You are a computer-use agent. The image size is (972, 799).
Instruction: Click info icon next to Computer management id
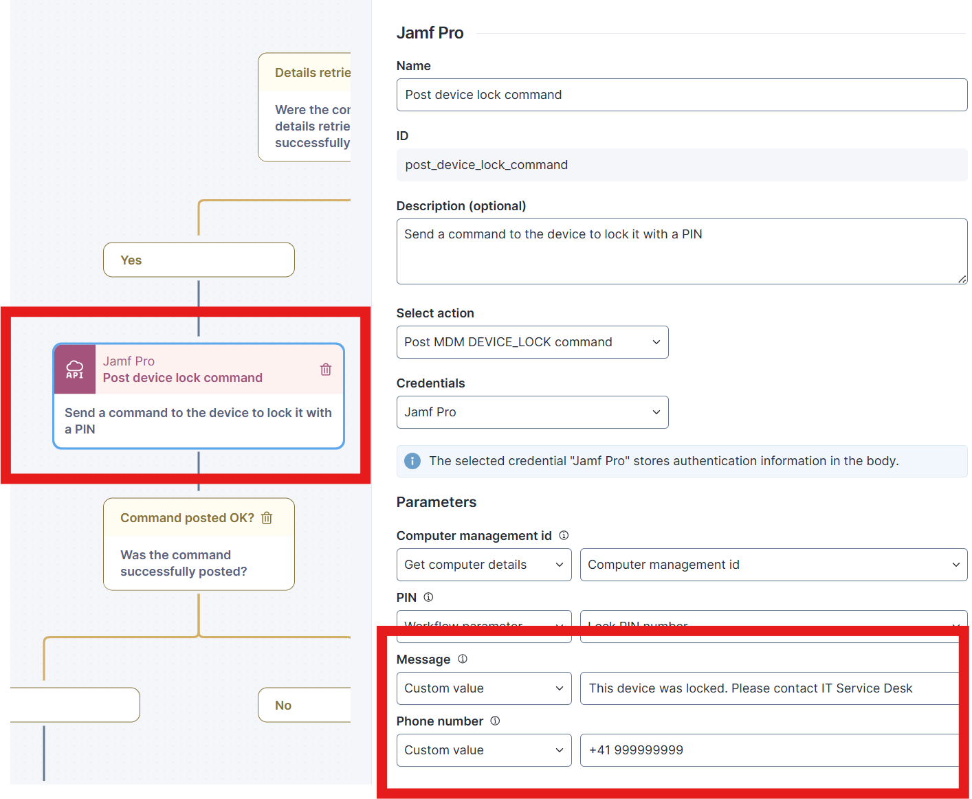coord(564,535)
